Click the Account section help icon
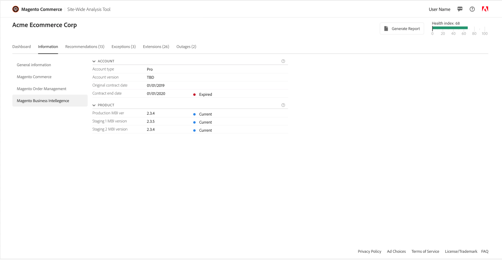Image resolution: width=502 pixels, height=260 pixels. coord(283,61)
